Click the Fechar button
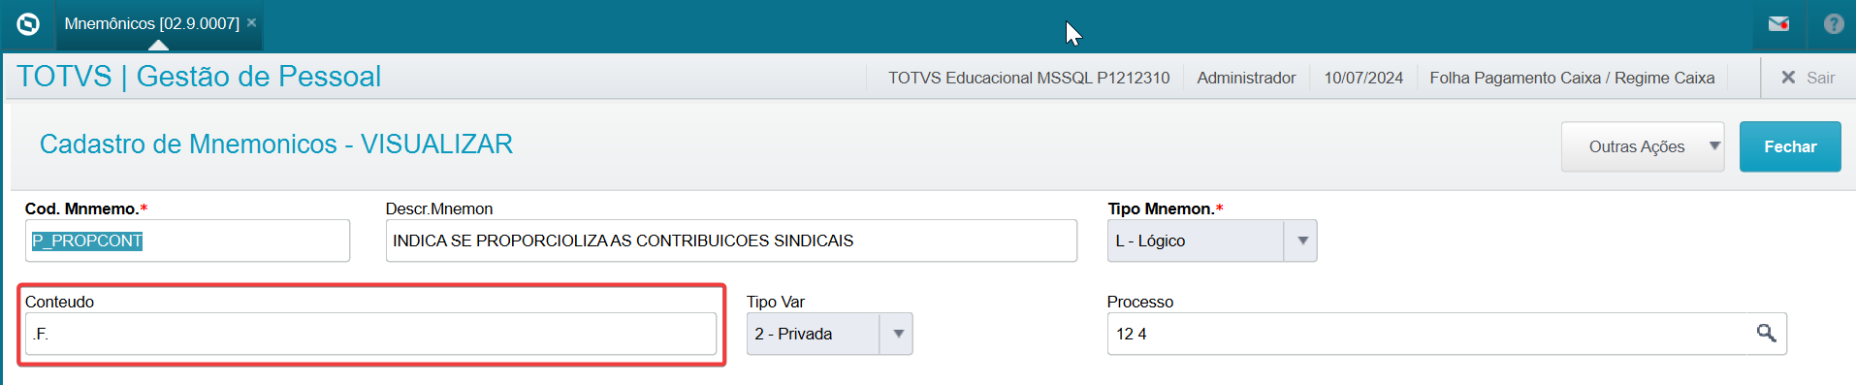1856x385 pixels. (1790, 146)
